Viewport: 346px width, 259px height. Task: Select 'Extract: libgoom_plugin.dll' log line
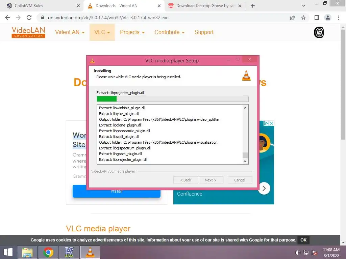coord(120,154)
